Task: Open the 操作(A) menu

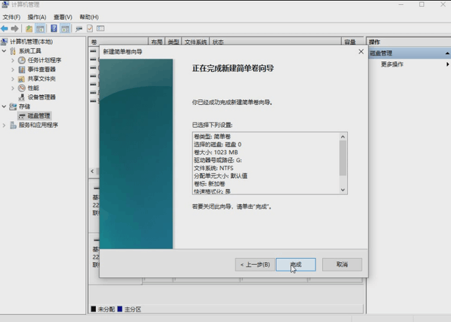Action: 37,17
